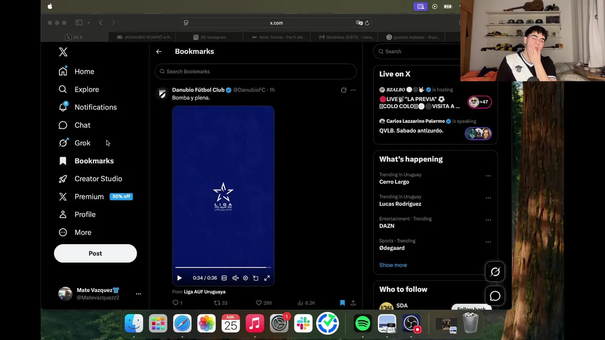Image resolution: width=605 pixels, height=340 pixels.
Task: Join the BZALBO "LA PREVIA" live space
Action: tap(480, 102)
